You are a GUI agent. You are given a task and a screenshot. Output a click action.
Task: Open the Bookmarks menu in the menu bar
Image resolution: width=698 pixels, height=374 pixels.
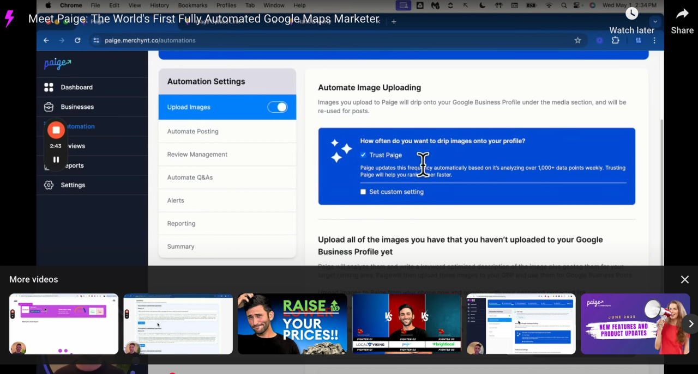[192, 5]
